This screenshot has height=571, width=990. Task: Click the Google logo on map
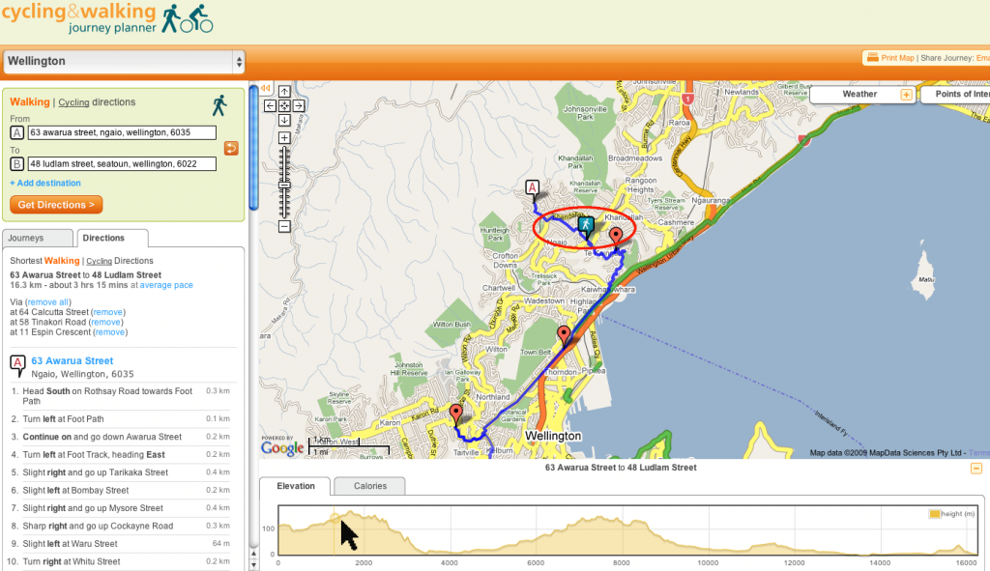coord(283,448)
